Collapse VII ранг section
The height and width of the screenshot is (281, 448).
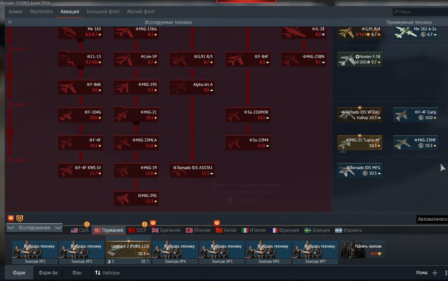[18, 104]
